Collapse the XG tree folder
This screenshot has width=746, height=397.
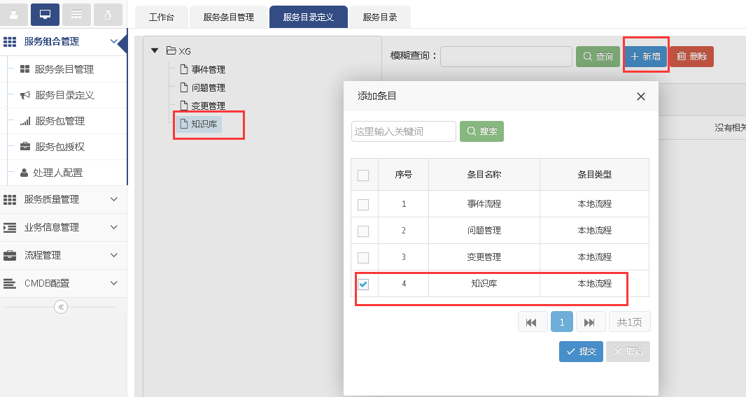pyautogui.click(x=155, y=50)
